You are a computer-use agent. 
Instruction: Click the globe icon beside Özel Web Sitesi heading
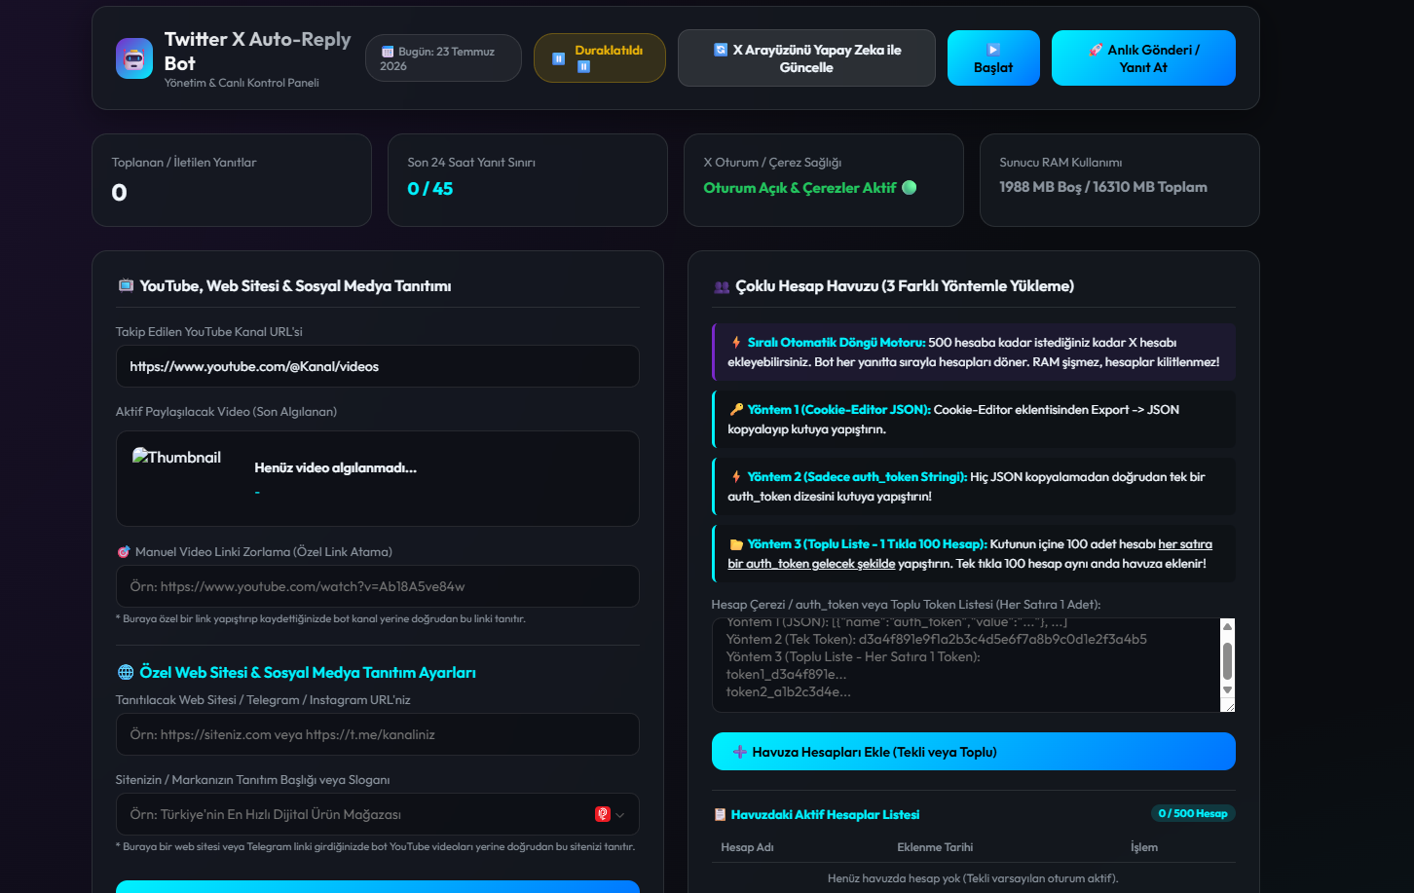(x=126, y=672)
